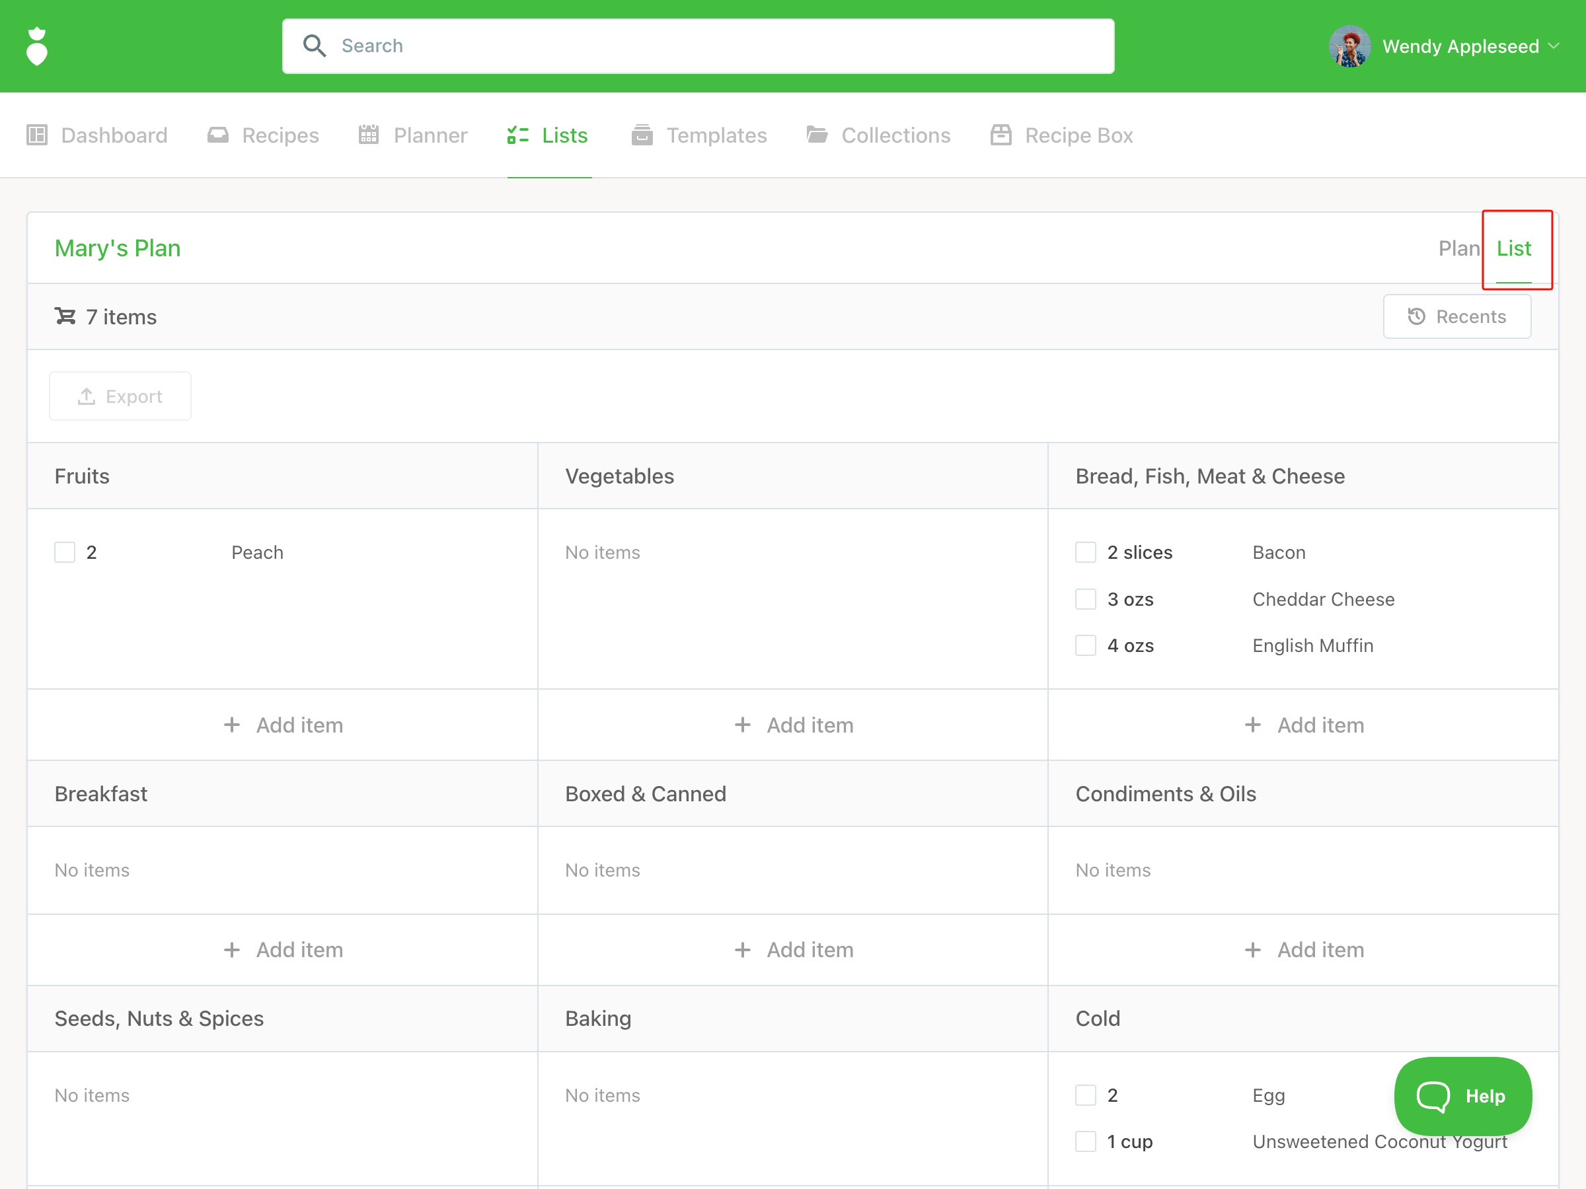Open Recipes via its tray icon
The width and height of the screenshot is (1586, 1189).
(218, 135)
